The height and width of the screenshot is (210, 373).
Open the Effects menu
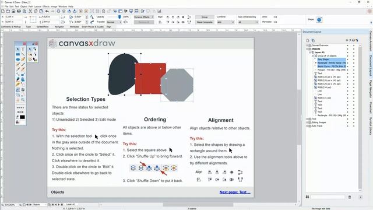pos(46,6)
